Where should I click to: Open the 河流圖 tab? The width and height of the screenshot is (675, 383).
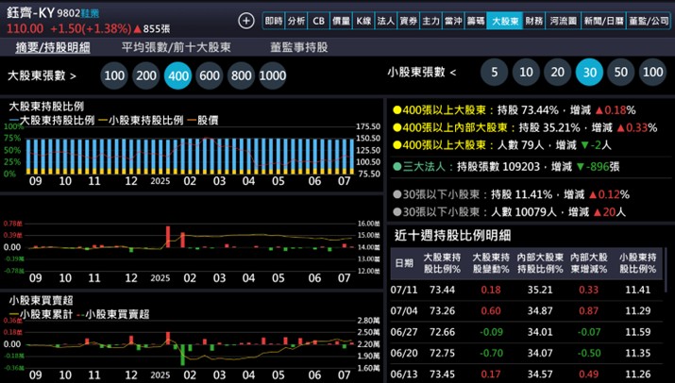click(x=563, y=21)
